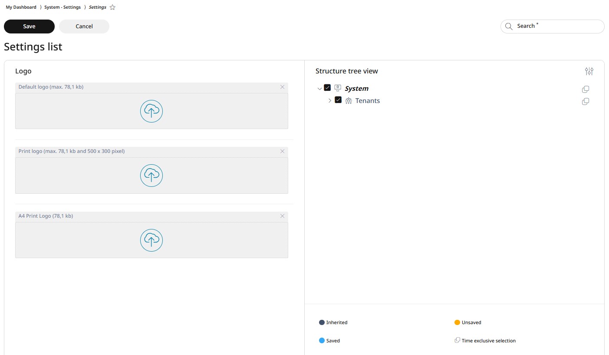Click the Unsaved legend orange dot
The width and height of the screenshot is (609, 355).
457,322
